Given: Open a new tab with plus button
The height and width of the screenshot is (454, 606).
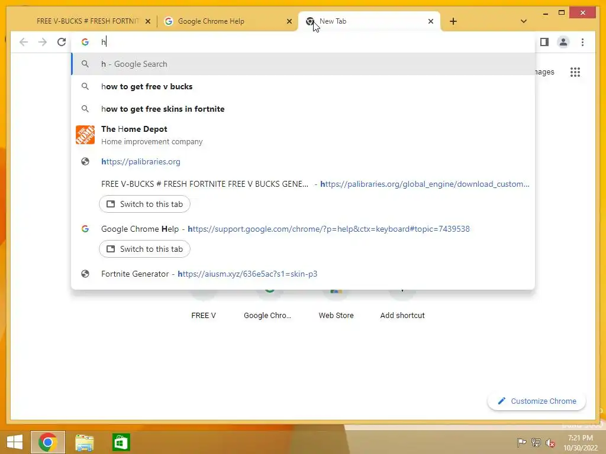Looking at the screenshot, I should (x=453, y=21).
